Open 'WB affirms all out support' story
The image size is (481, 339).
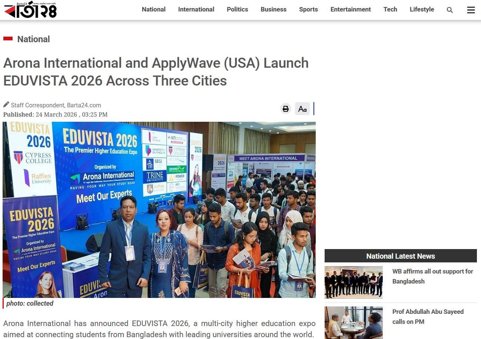coord(432,276)
